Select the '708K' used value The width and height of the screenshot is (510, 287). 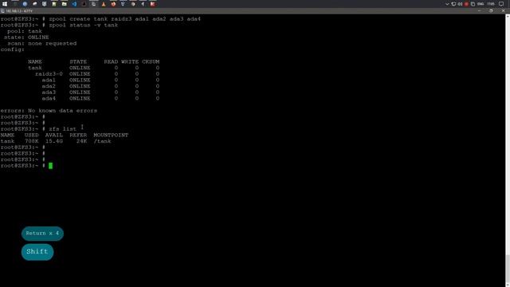click(x=32, y=141)
